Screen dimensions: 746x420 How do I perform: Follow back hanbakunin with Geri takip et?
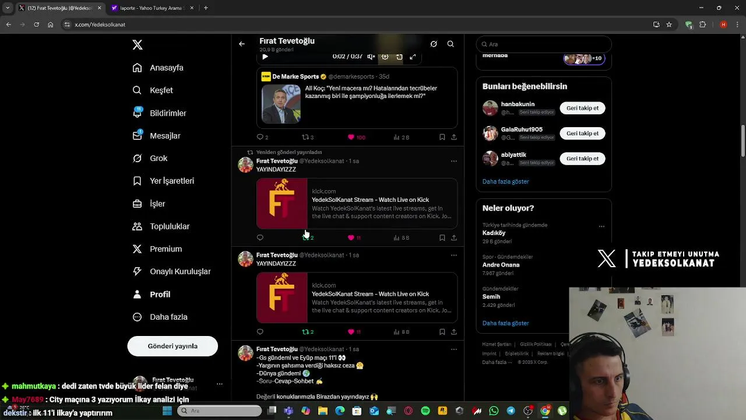[x=582, y=108]
